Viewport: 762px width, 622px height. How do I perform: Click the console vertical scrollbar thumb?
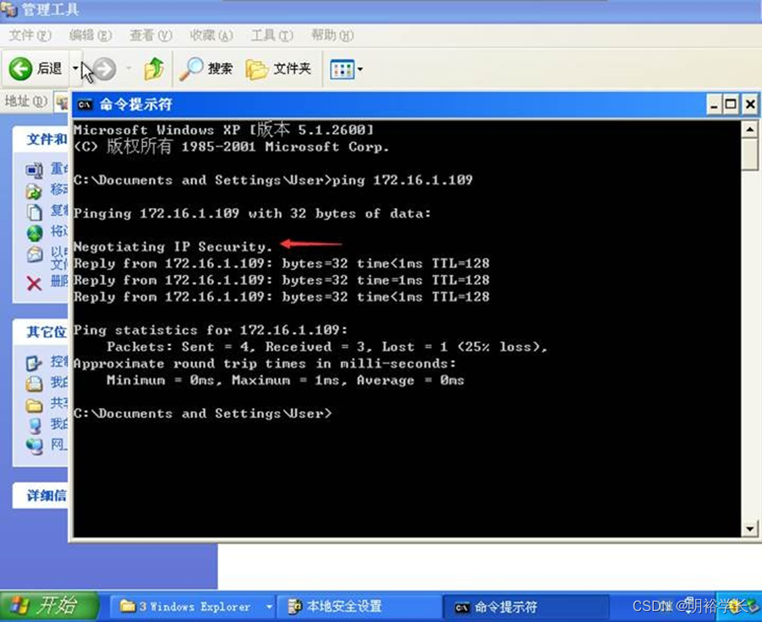[750, 154]
